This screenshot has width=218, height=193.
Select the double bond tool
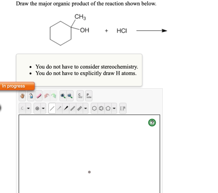[x=72, y=108]
